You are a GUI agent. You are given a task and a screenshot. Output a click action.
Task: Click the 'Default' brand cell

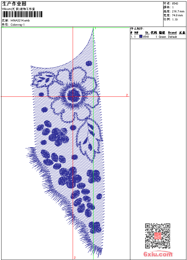click(x=173, y=37)
